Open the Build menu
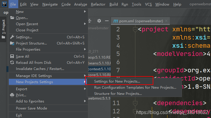The height and width of the screenshot is (118, 211). tap(114, 4)
